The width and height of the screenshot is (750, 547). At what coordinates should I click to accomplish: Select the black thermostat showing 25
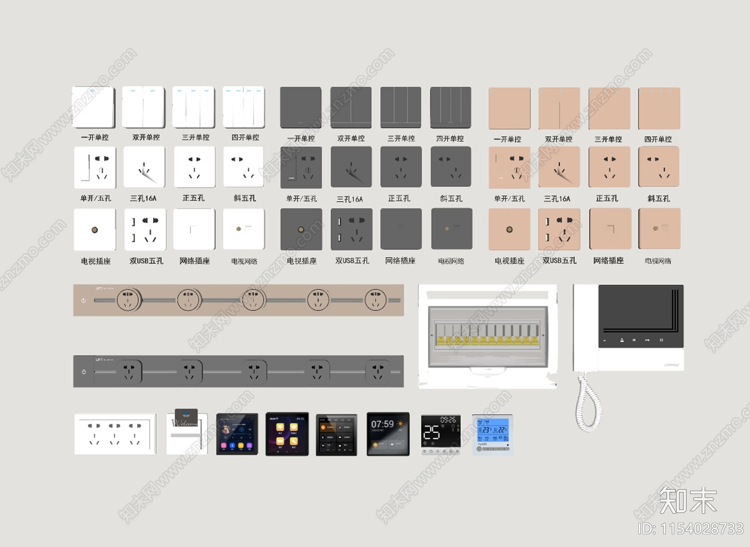tap(441, 435)
